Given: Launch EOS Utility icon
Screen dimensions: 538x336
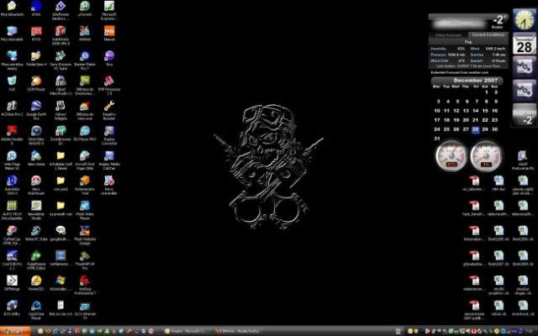Looking at the screenshot, I should (x=12, y=308).
